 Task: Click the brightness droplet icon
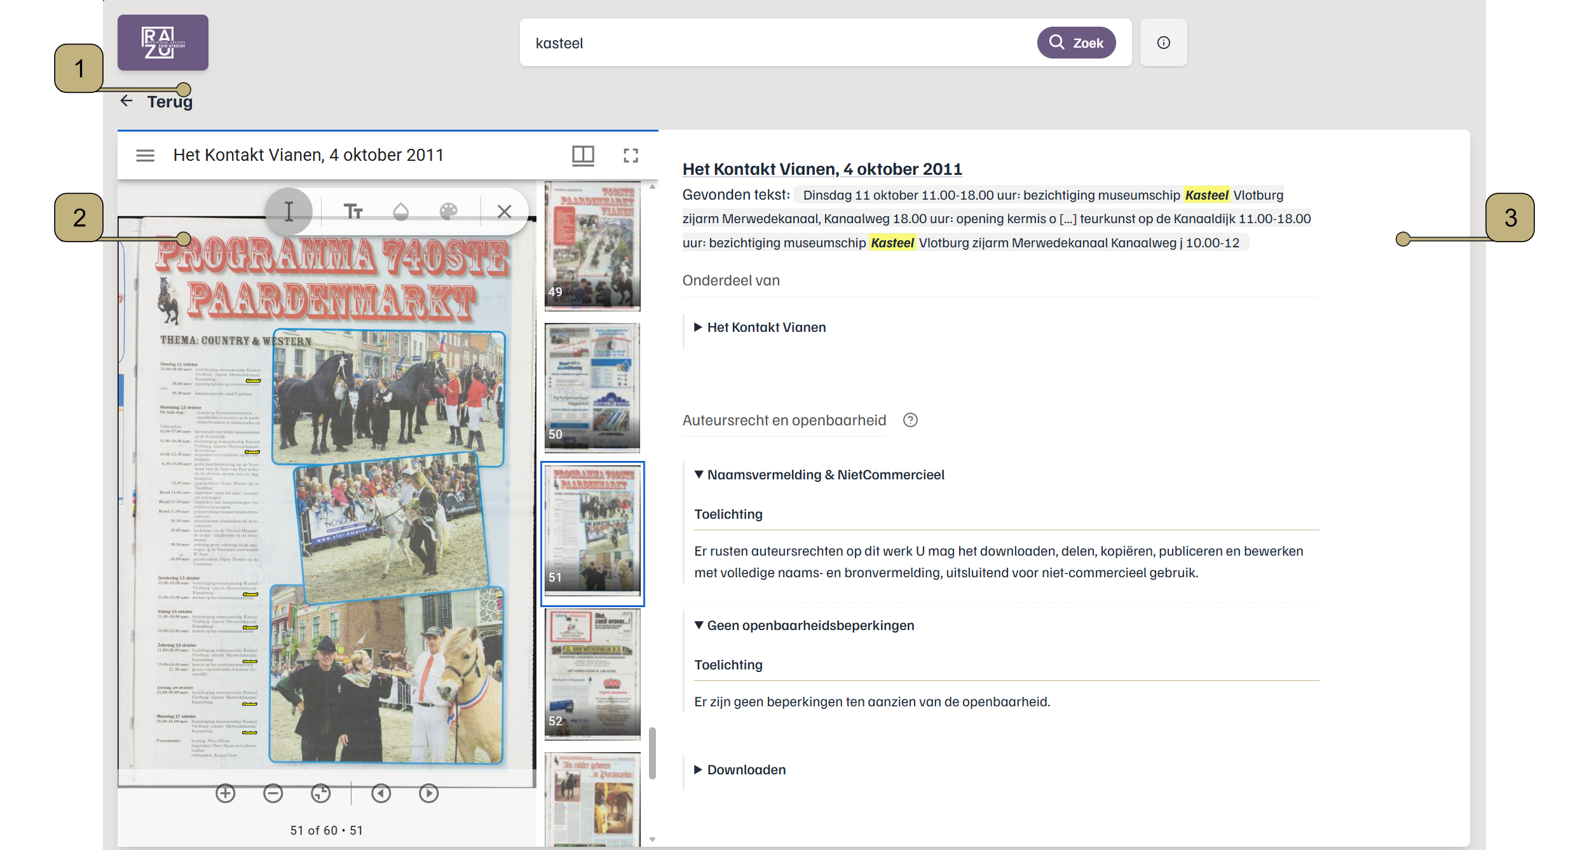click(x=402, y=211)
